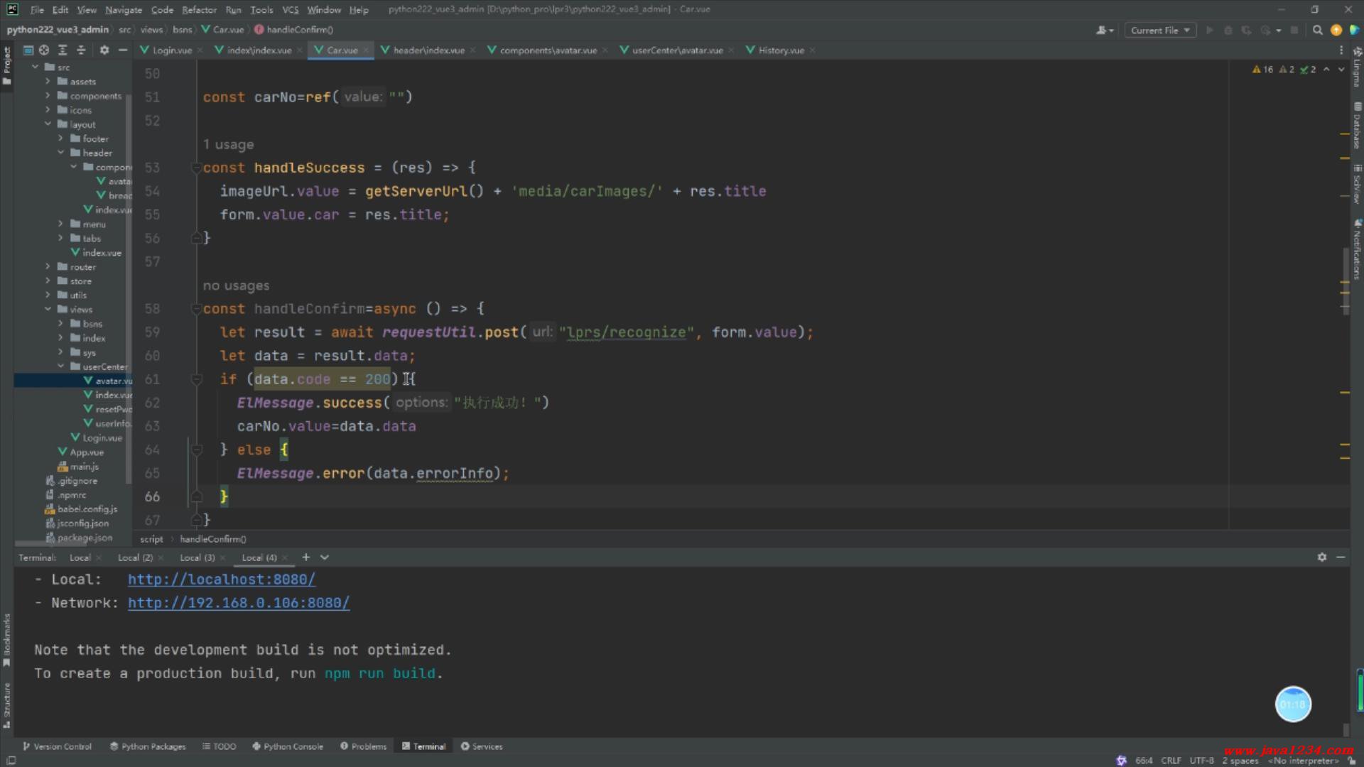Screen dimensions: 1364x767
Task: Click Search Everywhere magnifier icon
Action: coord(1317,30)
